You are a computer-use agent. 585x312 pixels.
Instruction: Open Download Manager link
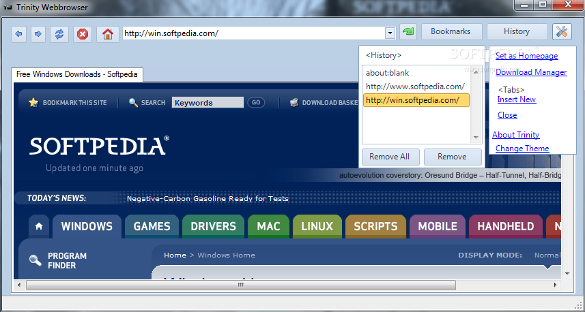pyautogui.click(x=531, y=72)
